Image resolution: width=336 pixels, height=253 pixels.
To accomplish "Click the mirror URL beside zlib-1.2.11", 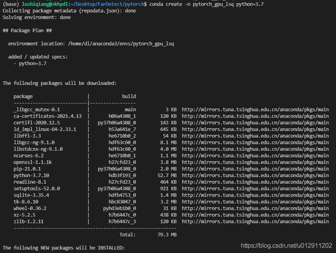I will pos(255,221).
